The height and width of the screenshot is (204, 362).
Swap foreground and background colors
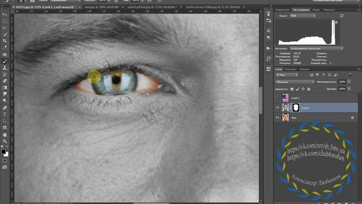tap(7, 147)
